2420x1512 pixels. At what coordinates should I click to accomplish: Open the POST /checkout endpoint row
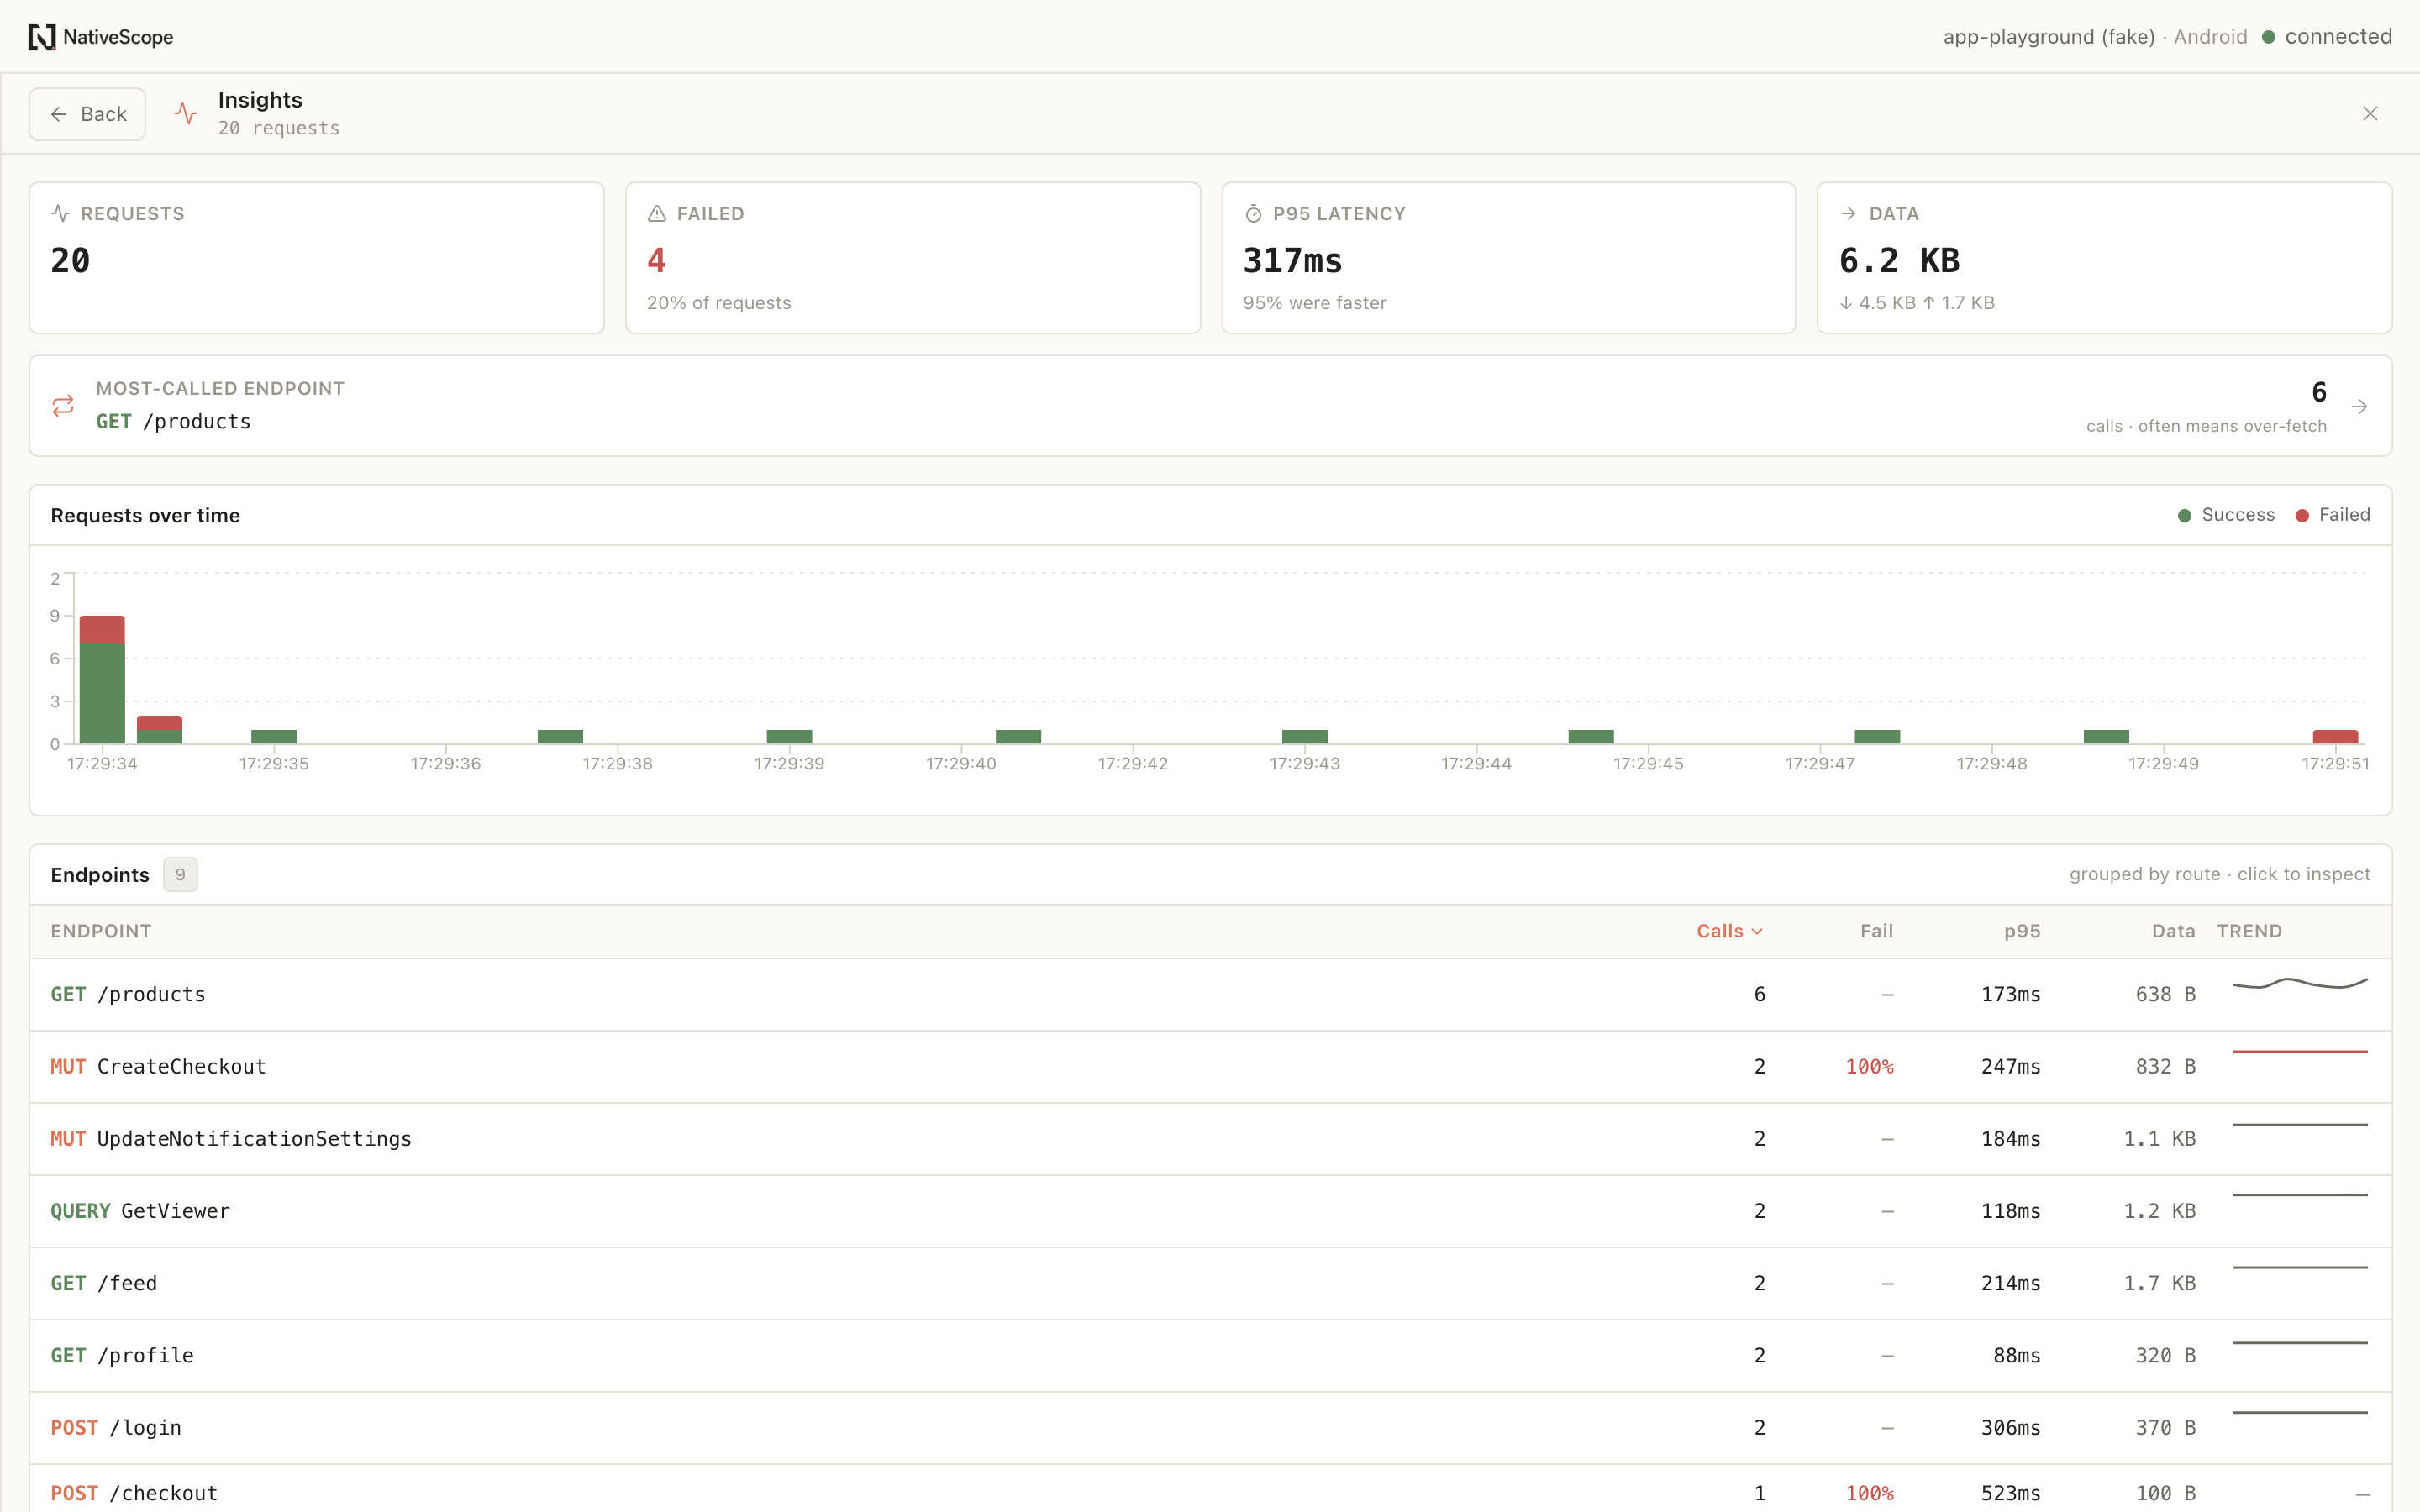coord(1210,1489)
